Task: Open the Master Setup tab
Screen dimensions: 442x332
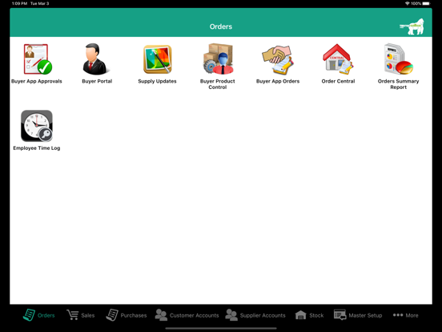Action: point(358,315)
